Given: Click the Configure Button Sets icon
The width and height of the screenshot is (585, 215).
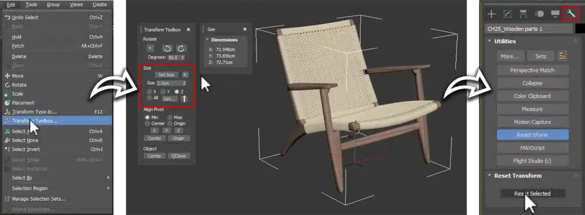Looking at the screenshot, I should point(563,56).
